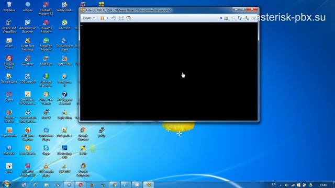Image resolution: width=335 pixels, height=188 pixels.
Task: Select the Notepad++ desktop icon
Action: [x=64, y=132]
